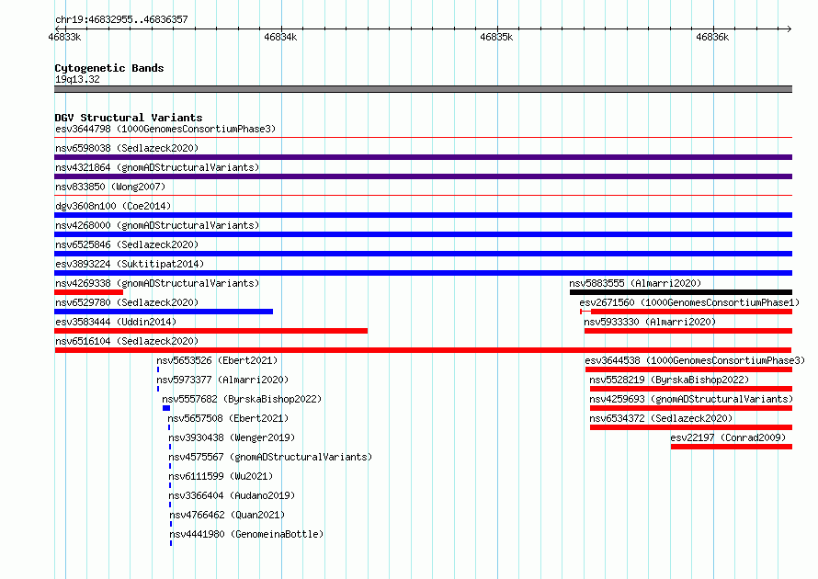Open the esv3583444 (Uddin2014) label
The height and width of the screenshot is (579, 818).
coord(116,322)
